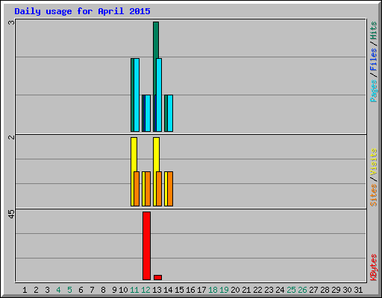The width and height of the screenshot is (382, 298).
Task: Click day '4' on the x-axis
Action: pyautogui.click(x=58, y=290)
